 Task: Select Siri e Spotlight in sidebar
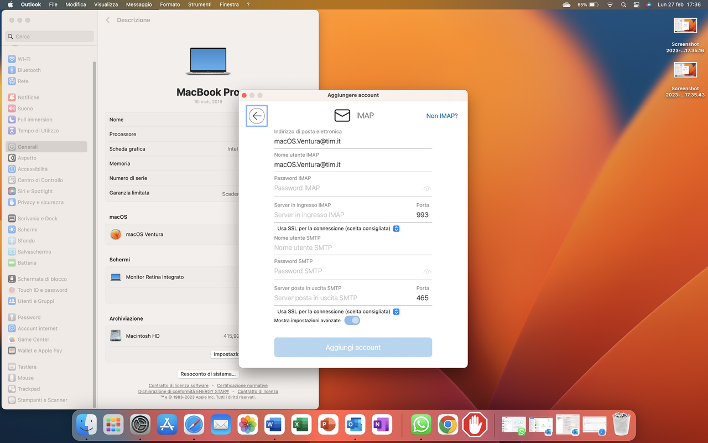click(46, 191)
